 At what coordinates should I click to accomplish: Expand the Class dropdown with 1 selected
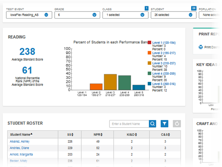(125, 15)
